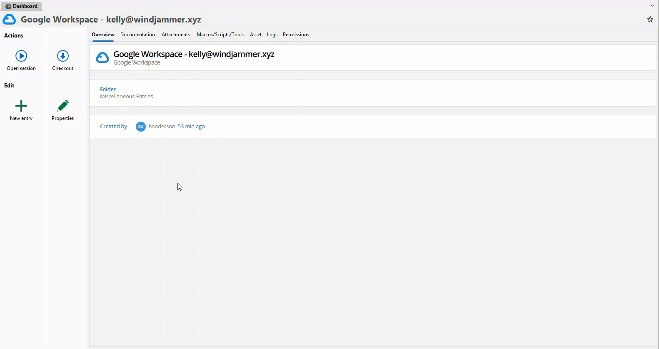Open Properties with the pencil icon
659x349 pixels.
point(63,106)
